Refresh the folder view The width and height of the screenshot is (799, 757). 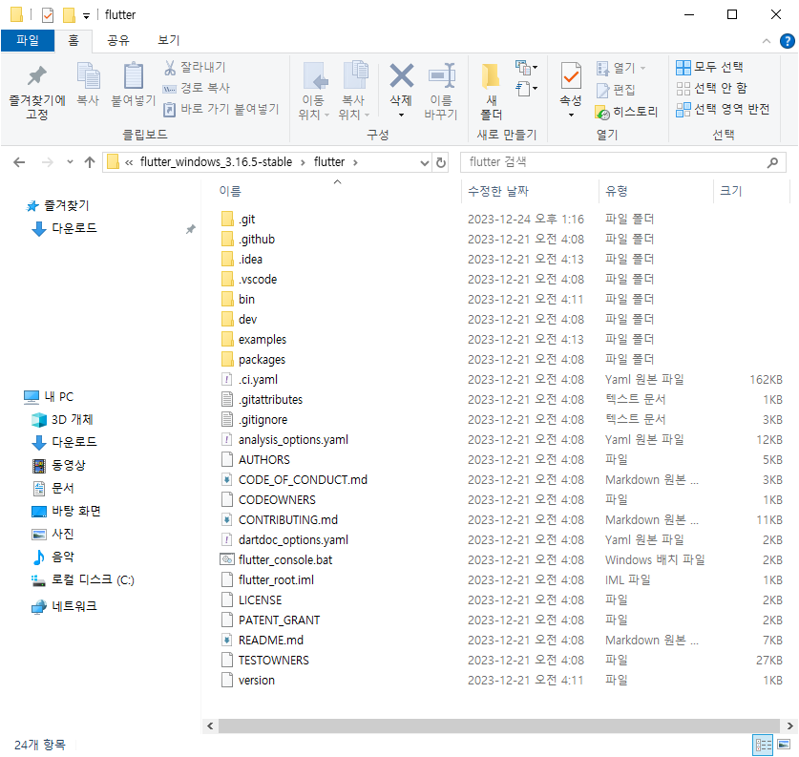pos(441,162)
